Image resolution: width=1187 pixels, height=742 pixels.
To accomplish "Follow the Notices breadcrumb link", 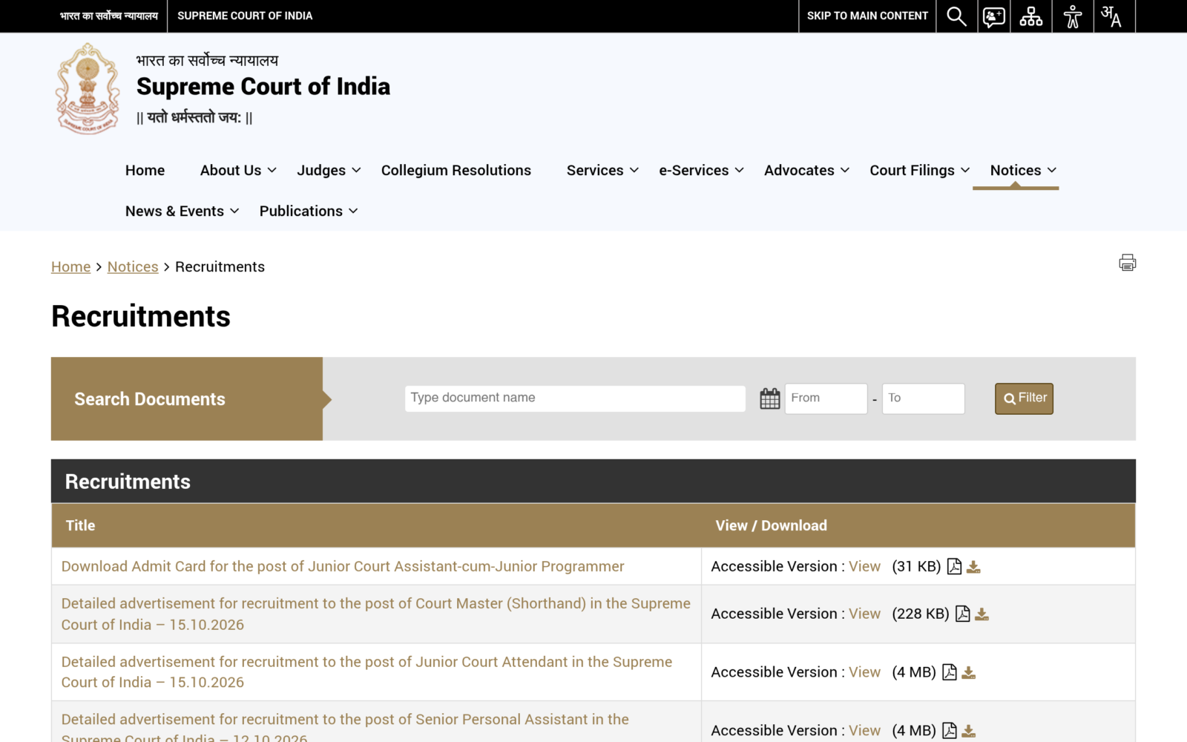I will coord(133,266).
